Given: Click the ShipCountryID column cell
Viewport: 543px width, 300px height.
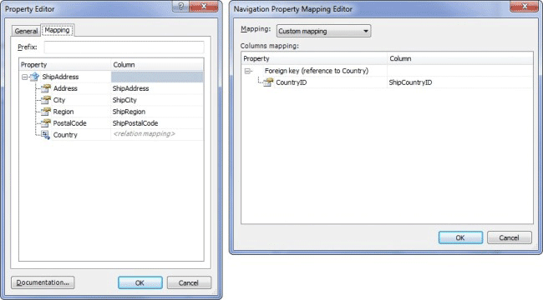Looking at the screenshot, I should [460, 82].
